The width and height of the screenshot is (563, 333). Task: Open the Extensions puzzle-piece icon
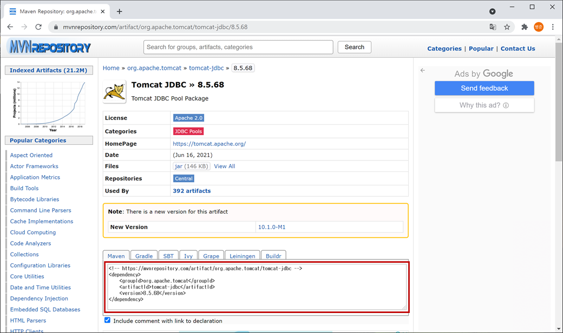click(x=525, y=27)
